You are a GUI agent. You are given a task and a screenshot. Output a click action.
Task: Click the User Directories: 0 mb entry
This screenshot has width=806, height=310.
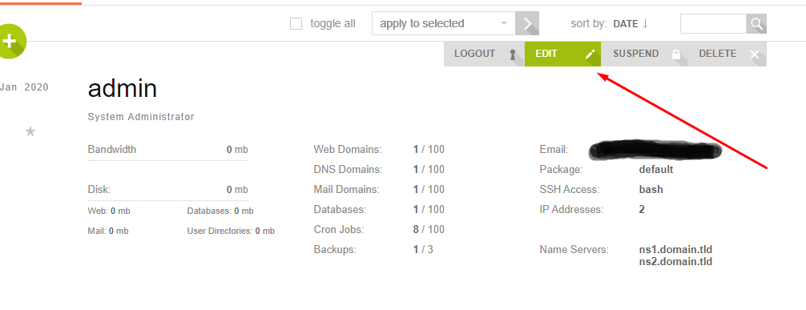coord(231,231)
